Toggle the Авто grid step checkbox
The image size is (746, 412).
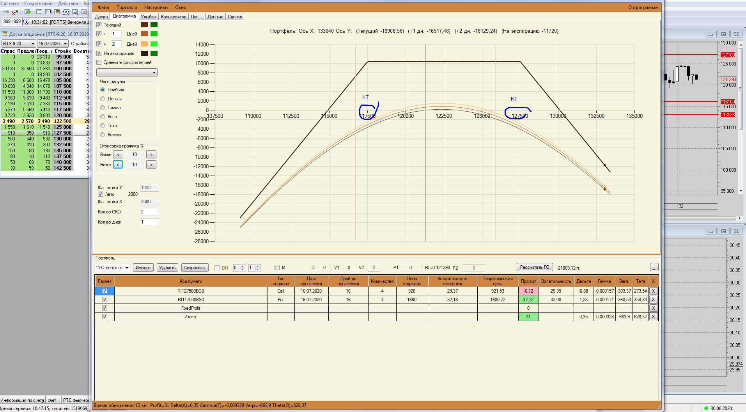pyautogui.click(x=101, y=194)
